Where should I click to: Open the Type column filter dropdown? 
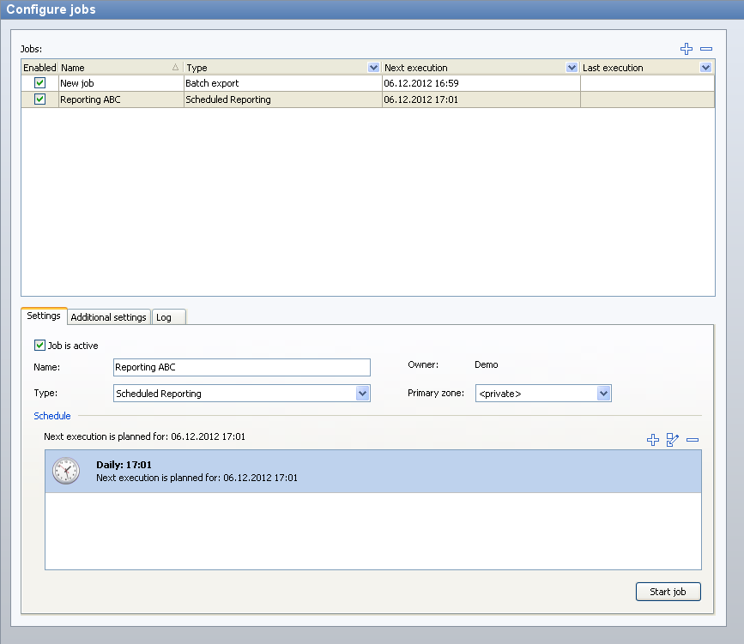click(x=373, y=68)
